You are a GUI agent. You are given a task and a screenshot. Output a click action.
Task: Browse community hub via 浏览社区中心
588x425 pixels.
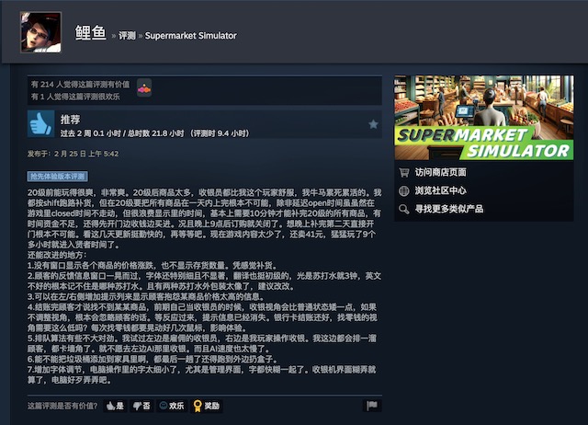(440, 190)
